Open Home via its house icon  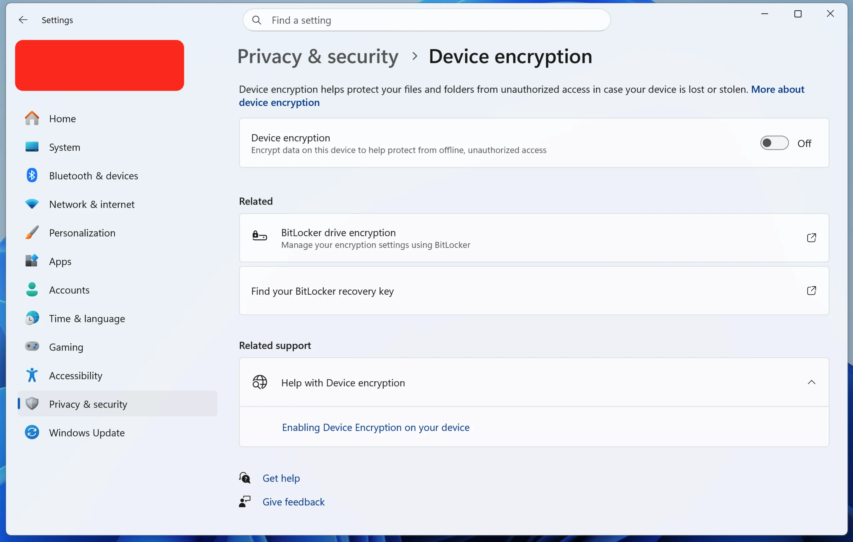click(x=32, y=118)
